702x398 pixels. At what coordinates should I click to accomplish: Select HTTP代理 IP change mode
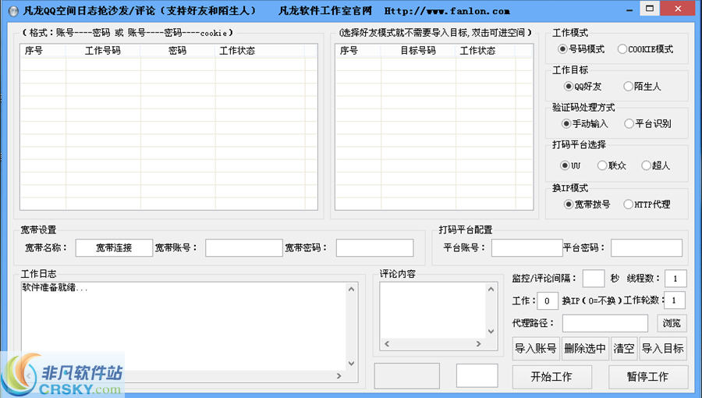coord(647,204)
